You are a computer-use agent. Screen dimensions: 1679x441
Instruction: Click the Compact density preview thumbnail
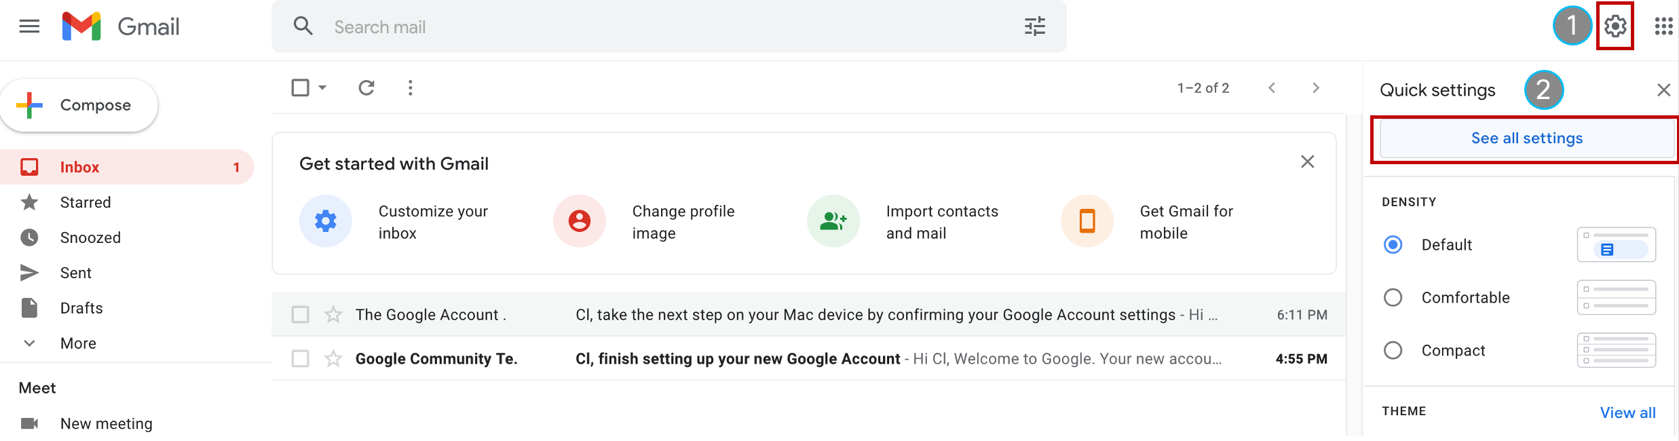1616,350
